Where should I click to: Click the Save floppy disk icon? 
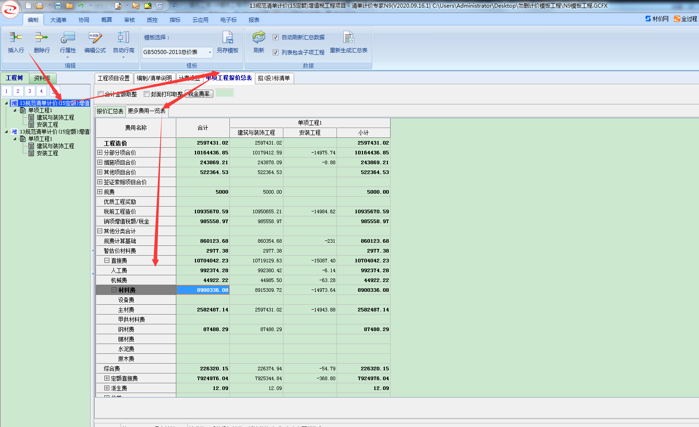click(x=58, y=6)
